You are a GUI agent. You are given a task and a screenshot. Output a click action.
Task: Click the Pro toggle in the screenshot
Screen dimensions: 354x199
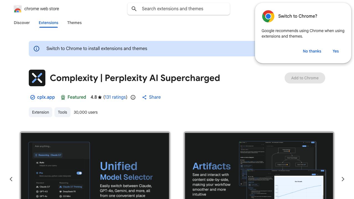pos(79,173)
